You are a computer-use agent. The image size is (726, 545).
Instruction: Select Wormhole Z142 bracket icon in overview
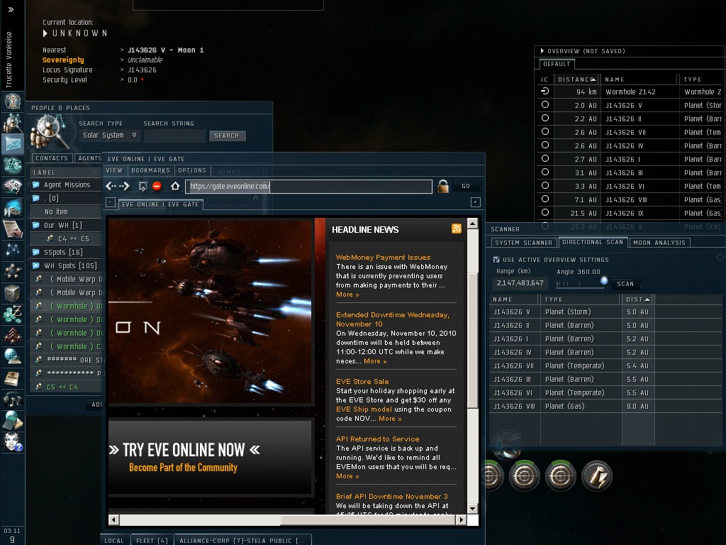point(545,92)
